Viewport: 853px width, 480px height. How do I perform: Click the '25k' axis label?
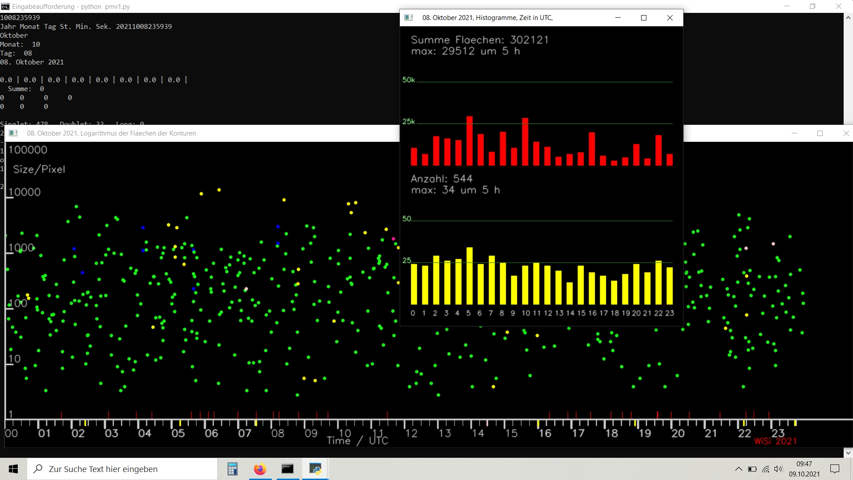click(x=409, y=122)
